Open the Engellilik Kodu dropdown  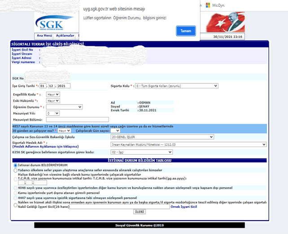(53, 95)
